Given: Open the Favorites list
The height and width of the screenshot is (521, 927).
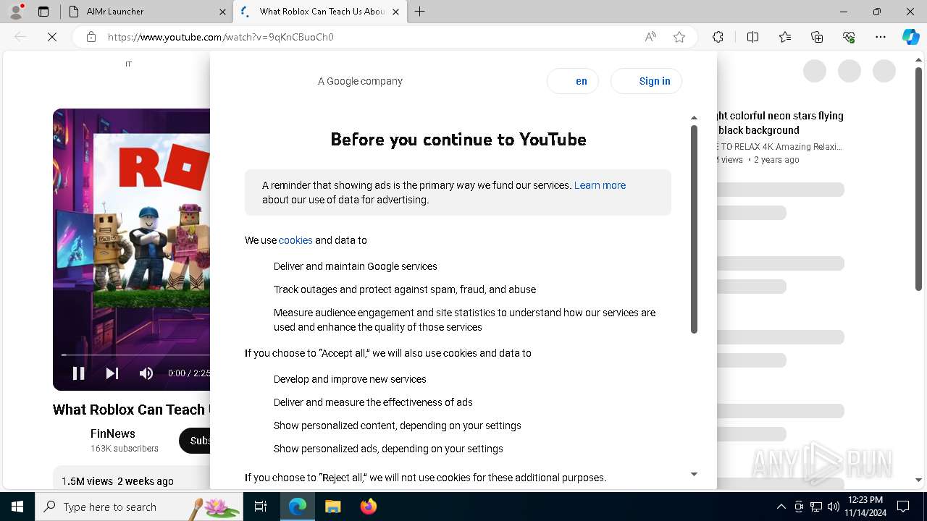Looking at the screenshot, I should pos(785,37).
